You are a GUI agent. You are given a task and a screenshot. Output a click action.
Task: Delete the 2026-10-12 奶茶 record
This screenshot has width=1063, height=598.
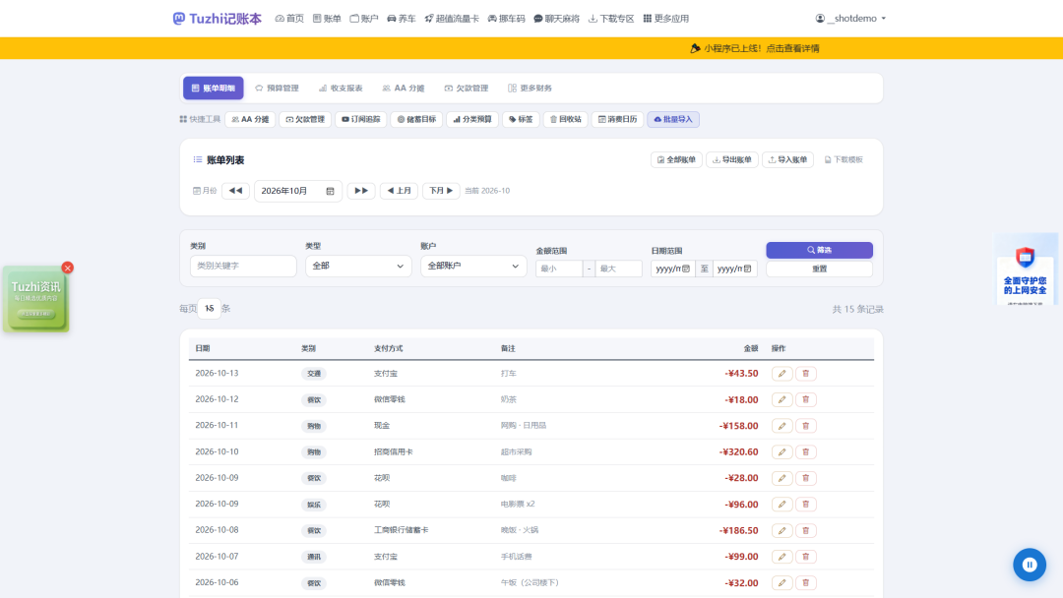[805, 399]
